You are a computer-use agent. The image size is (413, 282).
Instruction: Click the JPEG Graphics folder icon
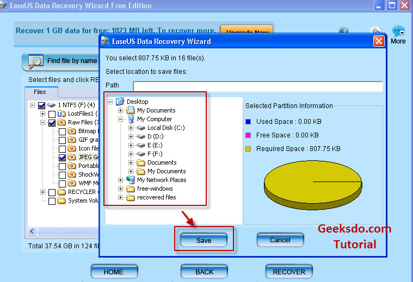point(72,157)
